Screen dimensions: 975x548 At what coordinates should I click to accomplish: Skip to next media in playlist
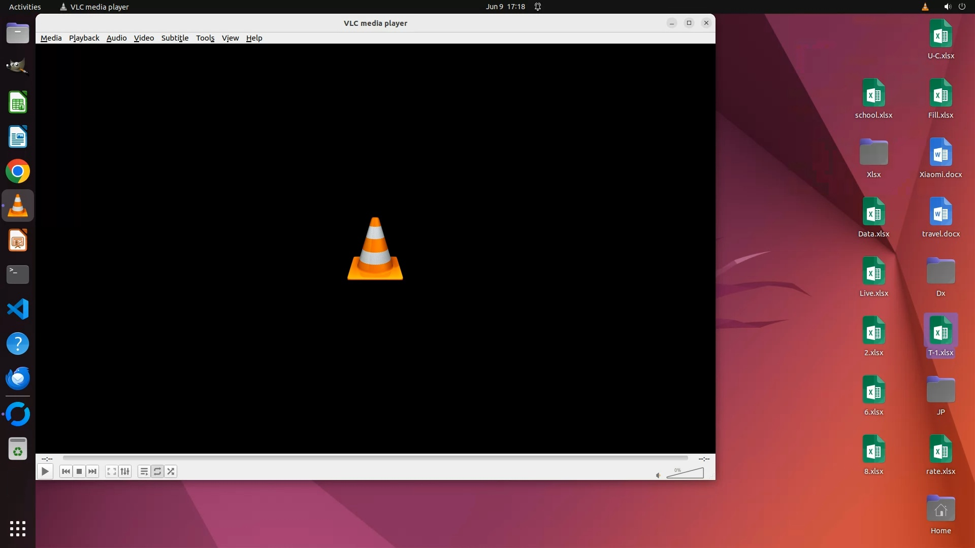(x=92, y=471)
